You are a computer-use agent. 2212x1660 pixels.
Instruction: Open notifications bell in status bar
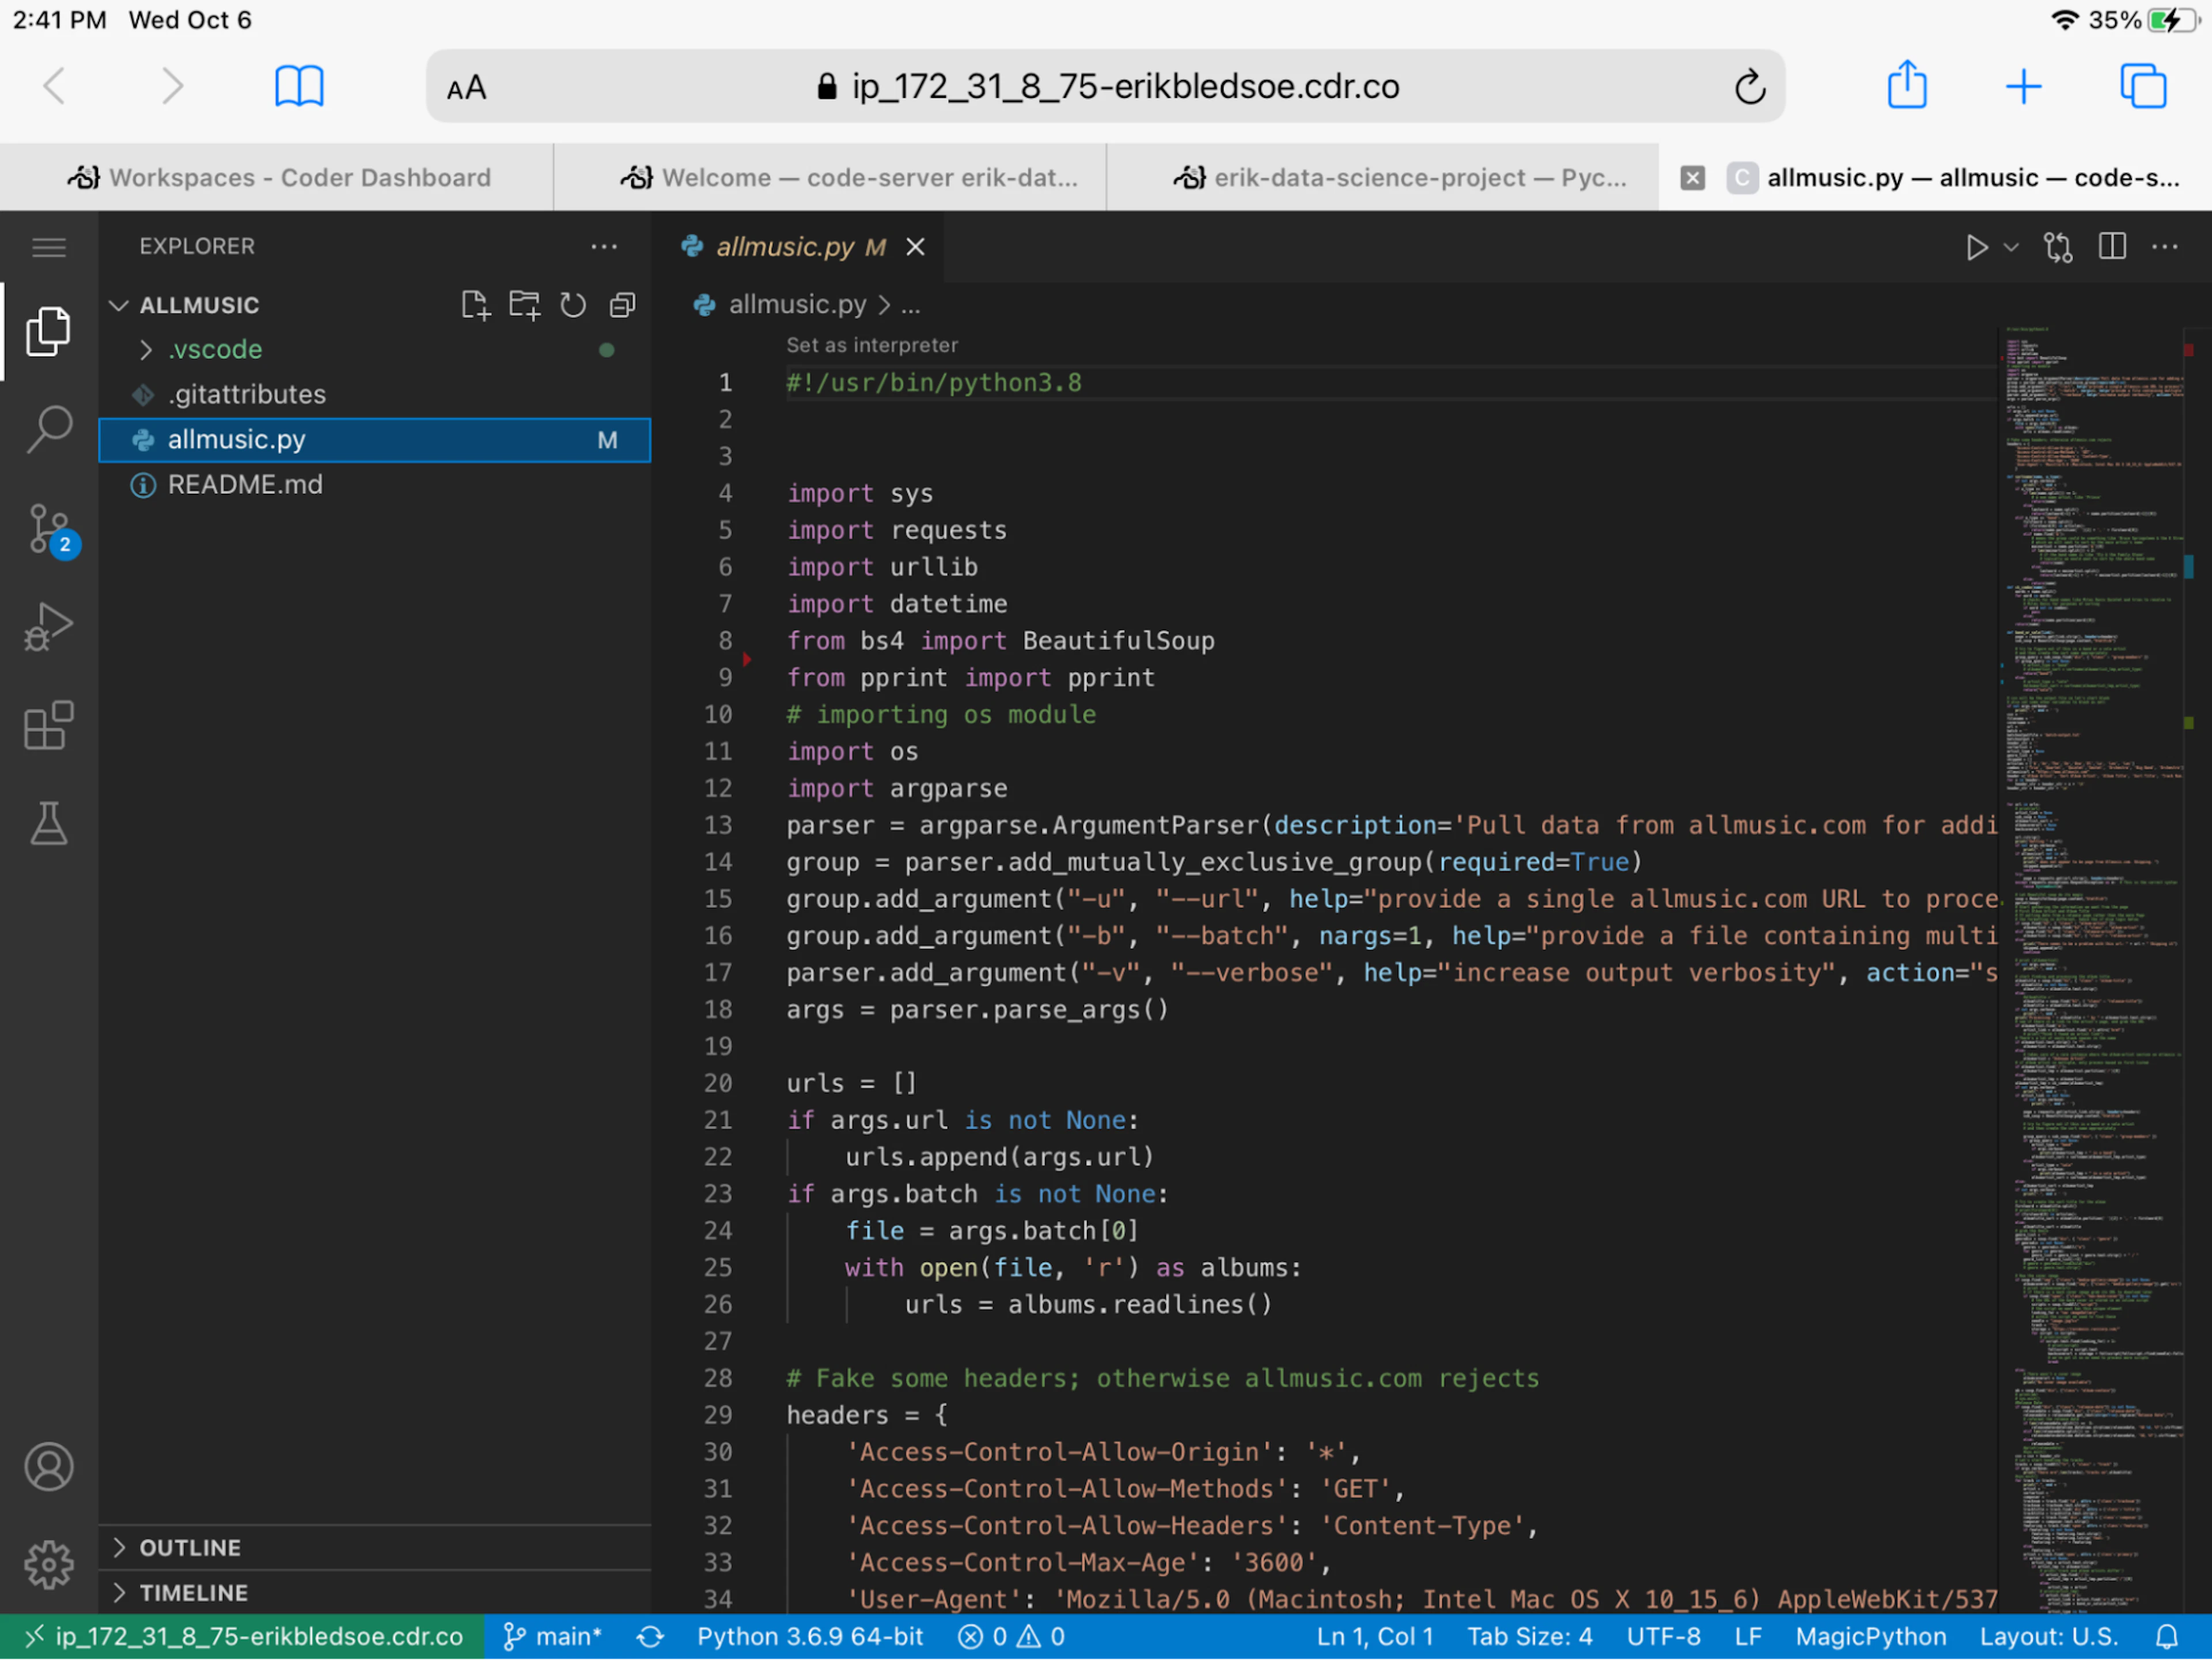tap(2166, 1637)
